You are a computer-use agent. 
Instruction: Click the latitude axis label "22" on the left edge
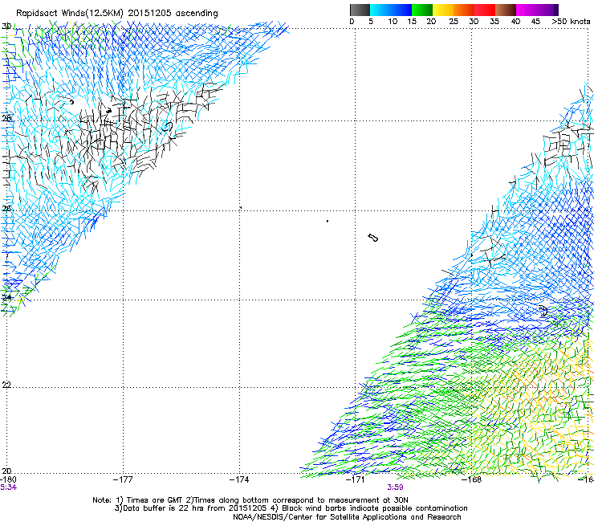(6, 385)
